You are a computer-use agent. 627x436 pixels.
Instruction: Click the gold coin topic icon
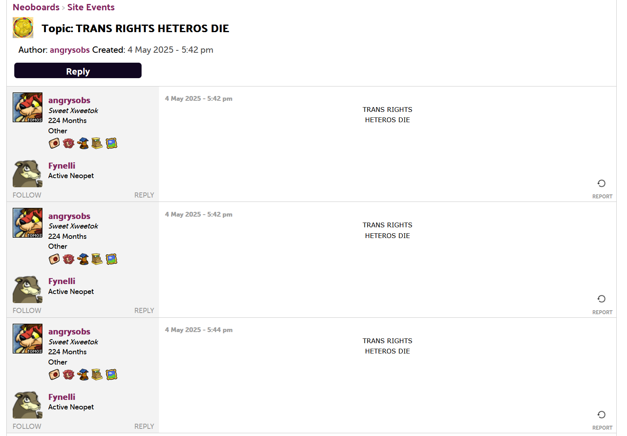[x=23, y=28]
